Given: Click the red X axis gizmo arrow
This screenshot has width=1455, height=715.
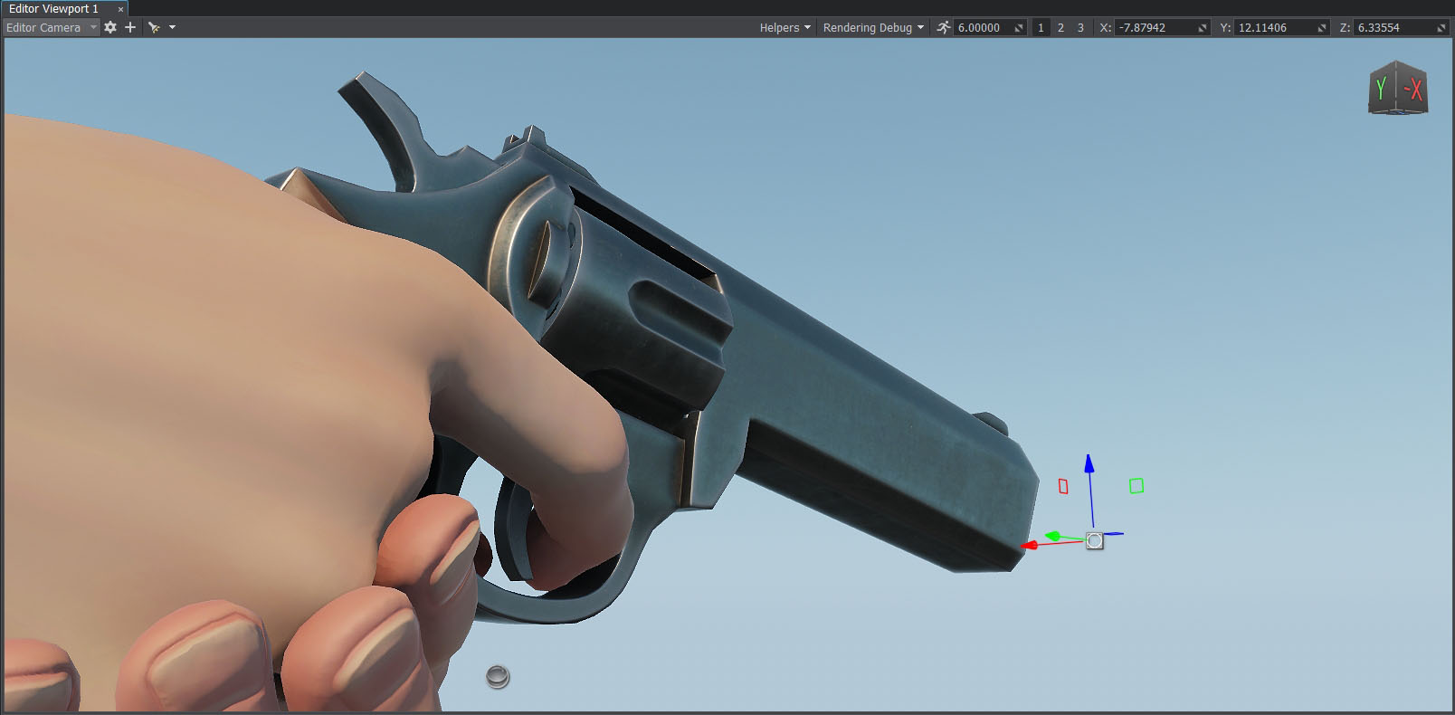Looking at the screenshot, I should [1032, 545].
